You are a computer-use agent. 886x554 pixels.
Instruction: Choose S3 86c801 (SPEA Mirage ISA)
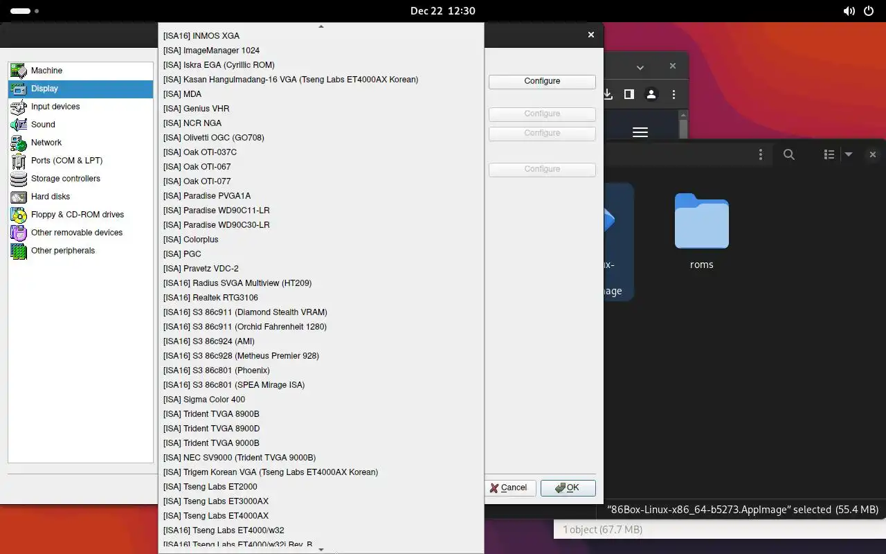(x=320, y=385)
